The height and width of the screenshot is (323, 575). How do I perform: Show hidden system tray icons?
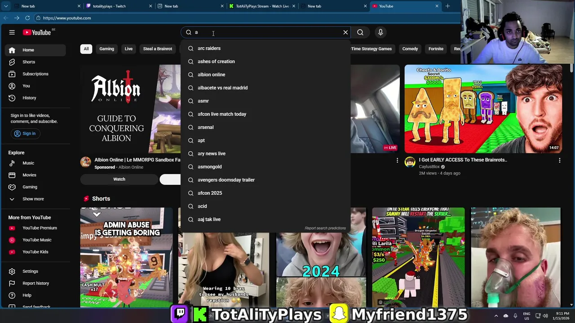pos(496,315)
